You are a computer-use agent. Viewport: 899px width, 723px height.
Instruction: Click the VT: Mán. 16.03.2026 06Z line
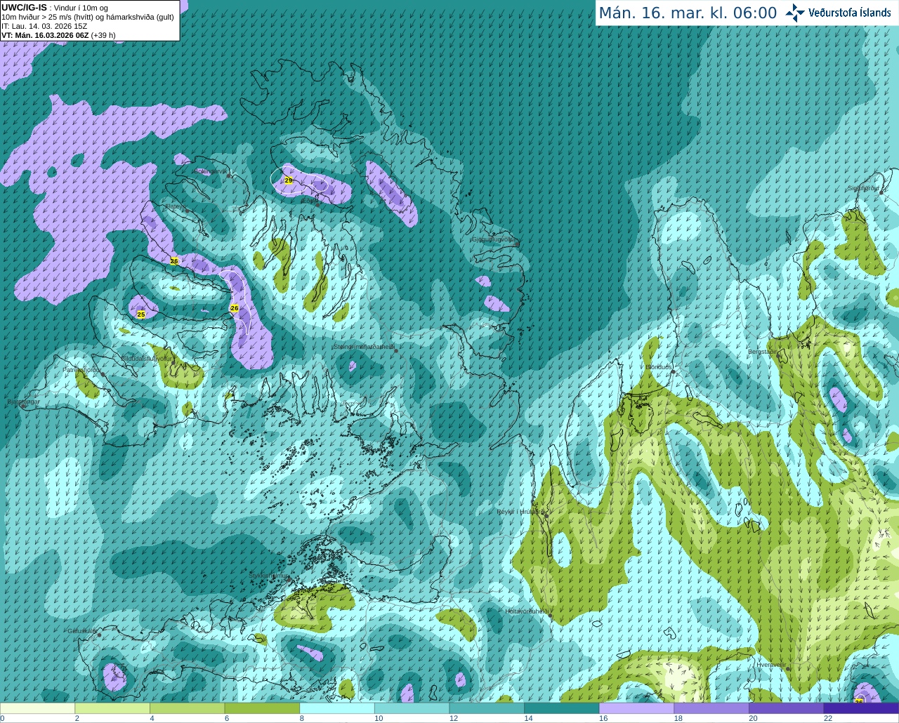click(x=58, y=35)
